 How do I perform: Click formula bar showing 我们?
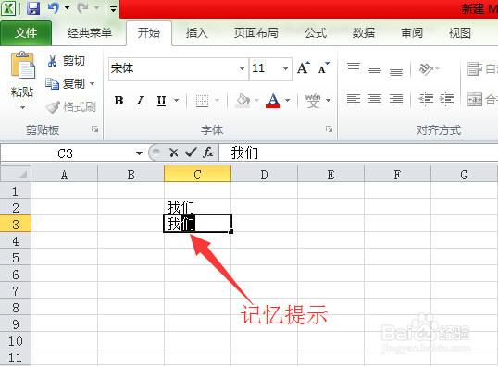point(358,152)
